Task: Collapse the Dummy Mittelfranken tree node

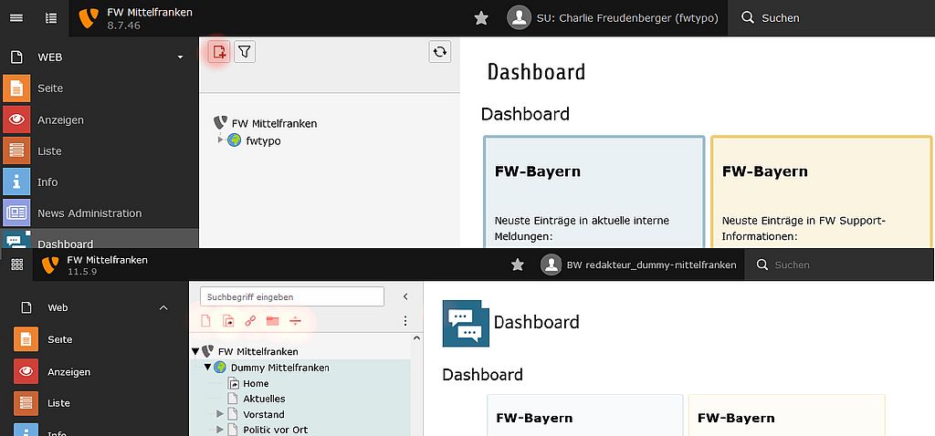Action: click(x=207, y=368)
